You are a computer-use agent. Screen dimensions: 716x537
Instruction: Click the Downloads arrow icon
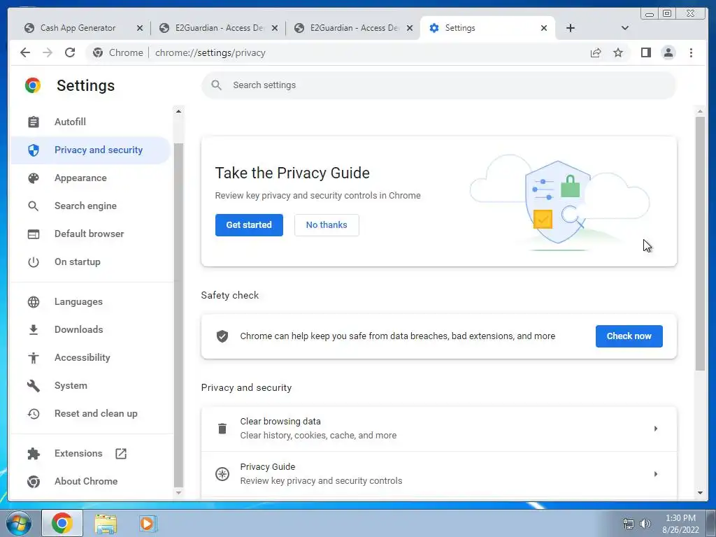click(34, 330)
